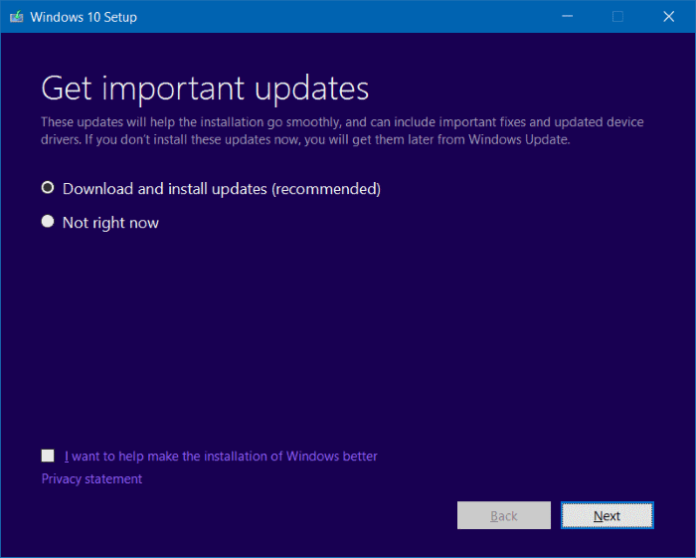Click the disabled maximize button
This screenshot has height=558, width=696.
click(617, 17)
